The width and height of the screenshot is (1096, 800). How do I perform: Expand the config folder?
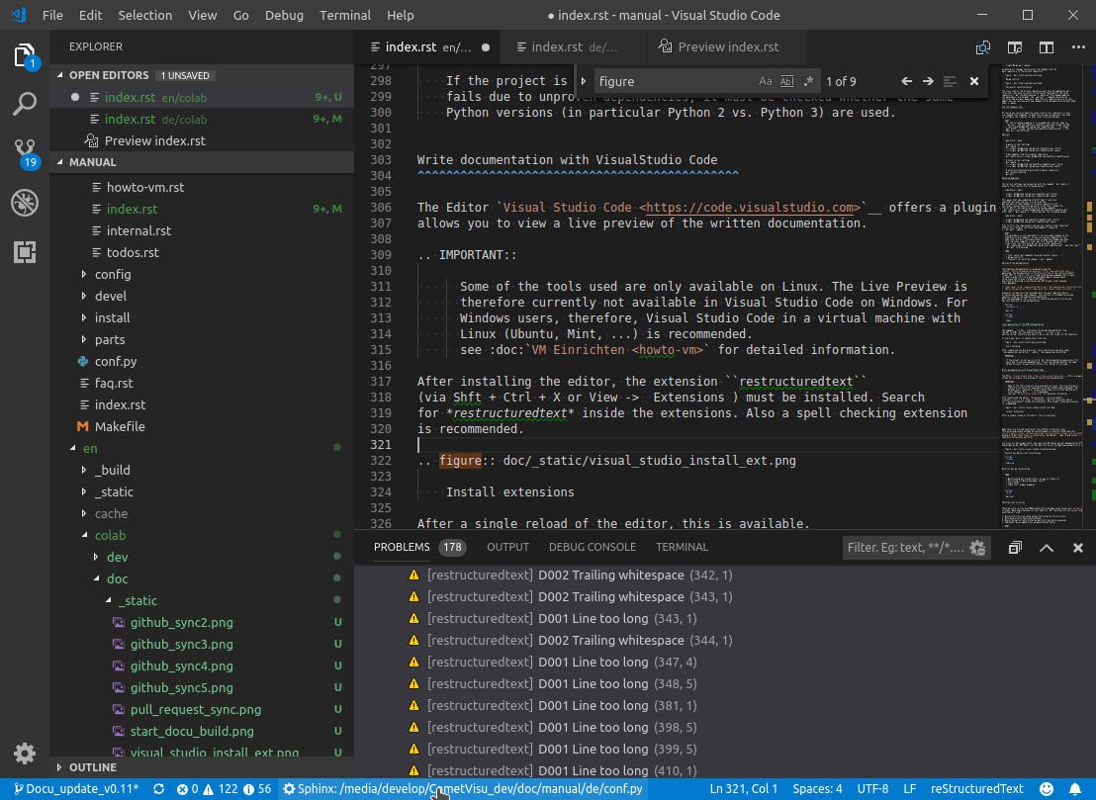tap(112, 274)
